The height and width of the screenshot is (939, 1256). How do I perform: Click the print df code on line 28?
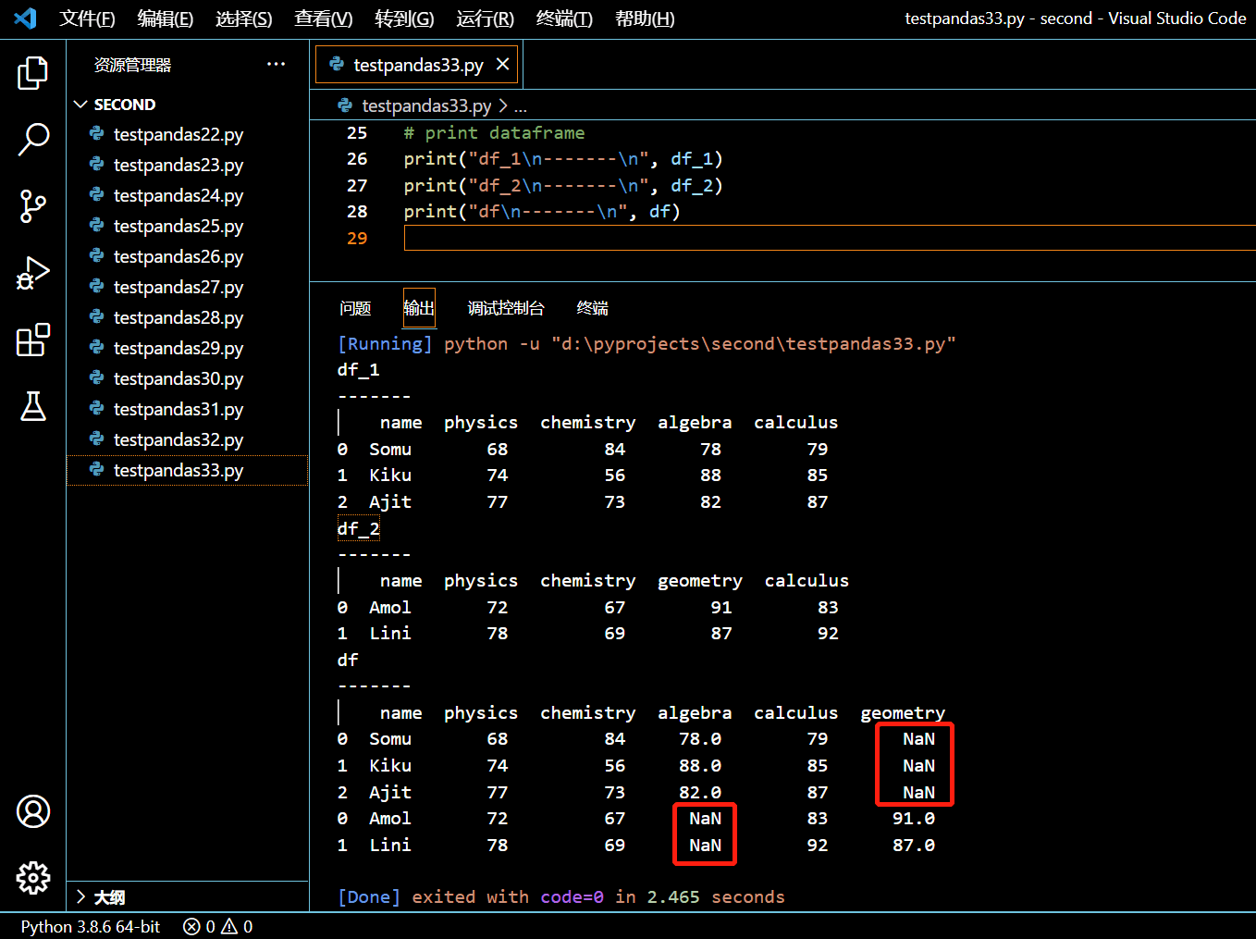click(x=542, y=211)
